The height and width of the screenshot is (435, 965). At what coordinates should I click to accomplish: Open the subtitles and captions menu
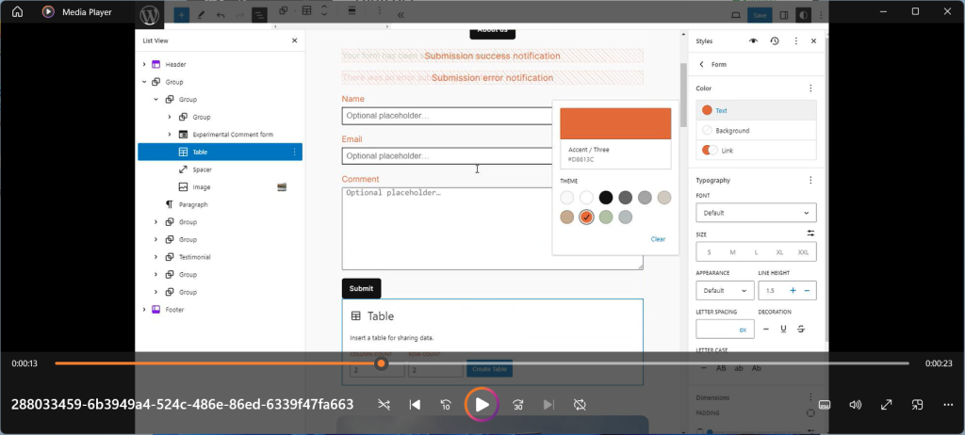point(824,405)
